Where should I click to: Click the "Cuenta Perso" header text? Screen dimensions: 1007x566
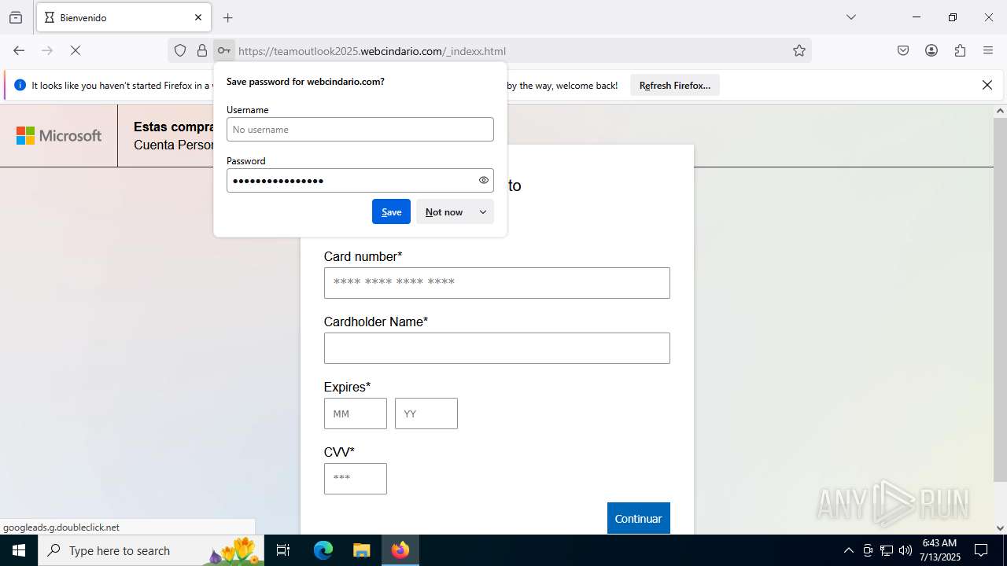click(x=174, y=145)
